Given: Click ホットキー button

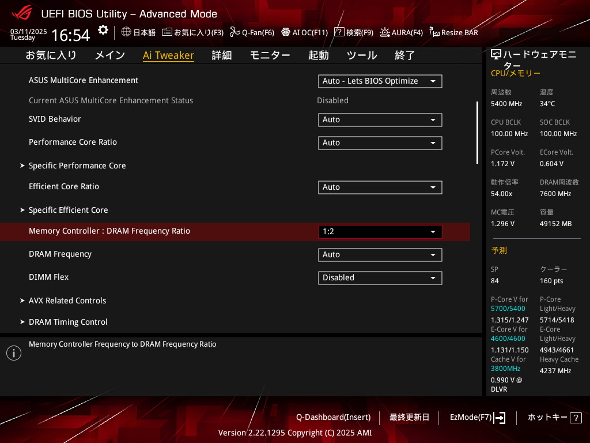Looking at the screenshot, I should coord(547,418).
